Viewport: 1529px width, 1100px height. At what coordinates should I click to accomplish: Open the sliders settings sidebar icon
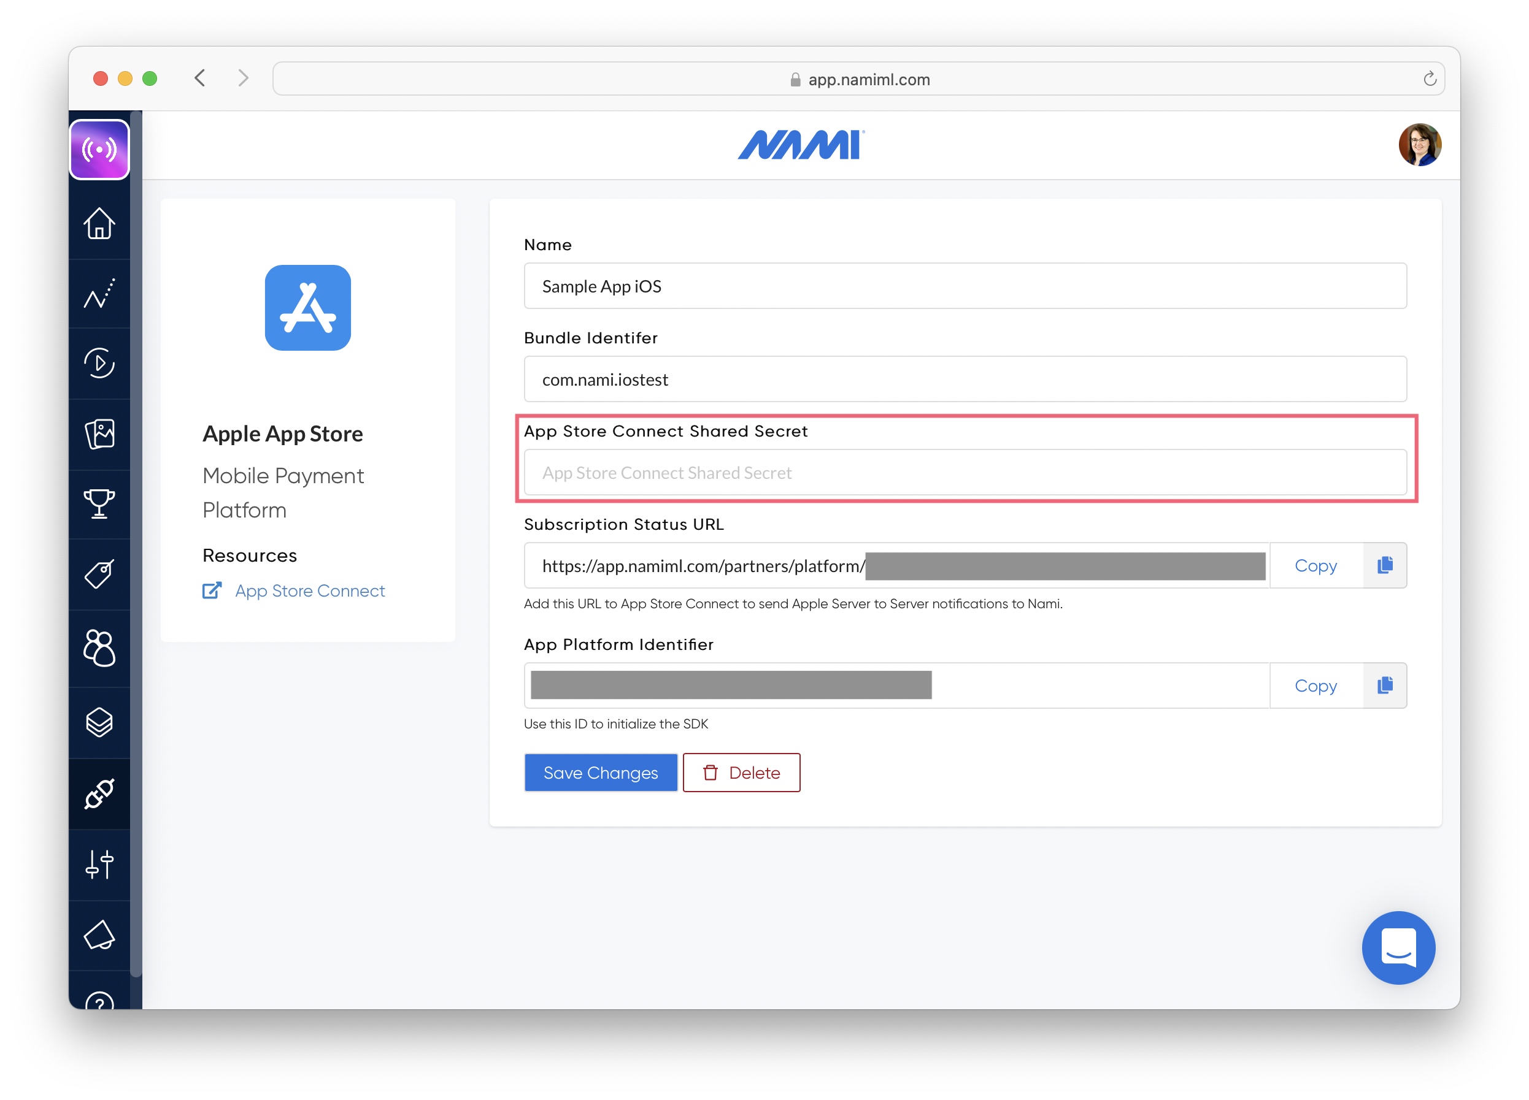[x=99, y=864]
